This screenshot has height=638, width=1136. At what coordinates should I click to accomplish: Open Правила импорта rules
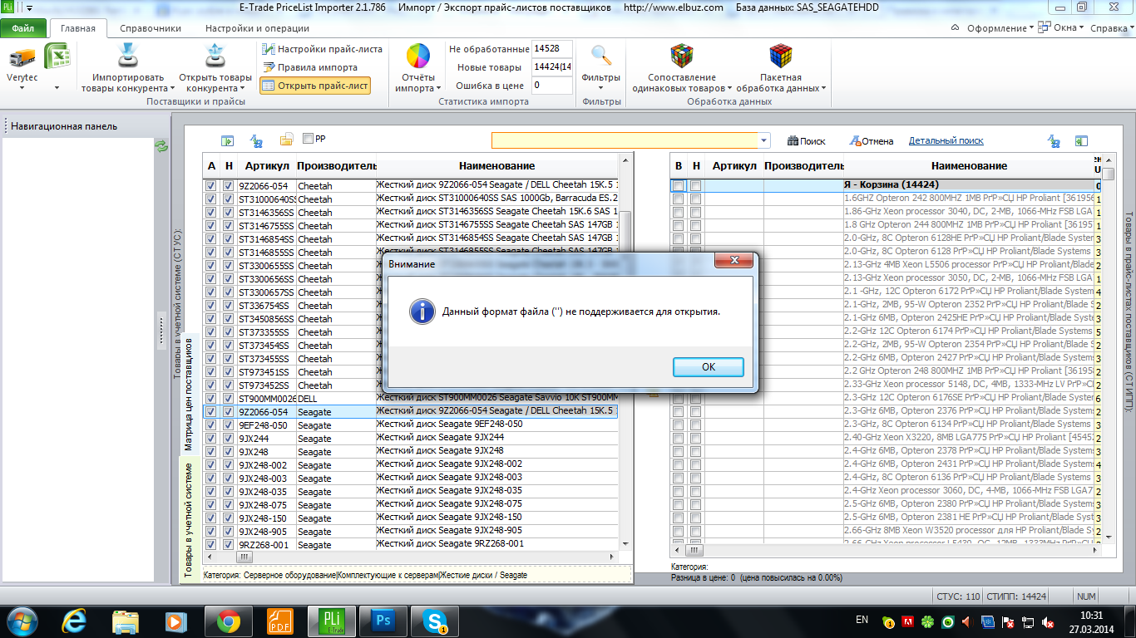click(309, 67)
